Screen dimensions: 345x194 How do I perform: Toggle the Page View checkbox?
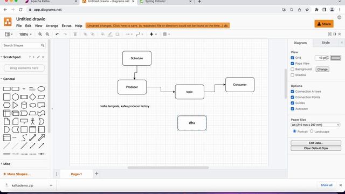click(292, 64)
